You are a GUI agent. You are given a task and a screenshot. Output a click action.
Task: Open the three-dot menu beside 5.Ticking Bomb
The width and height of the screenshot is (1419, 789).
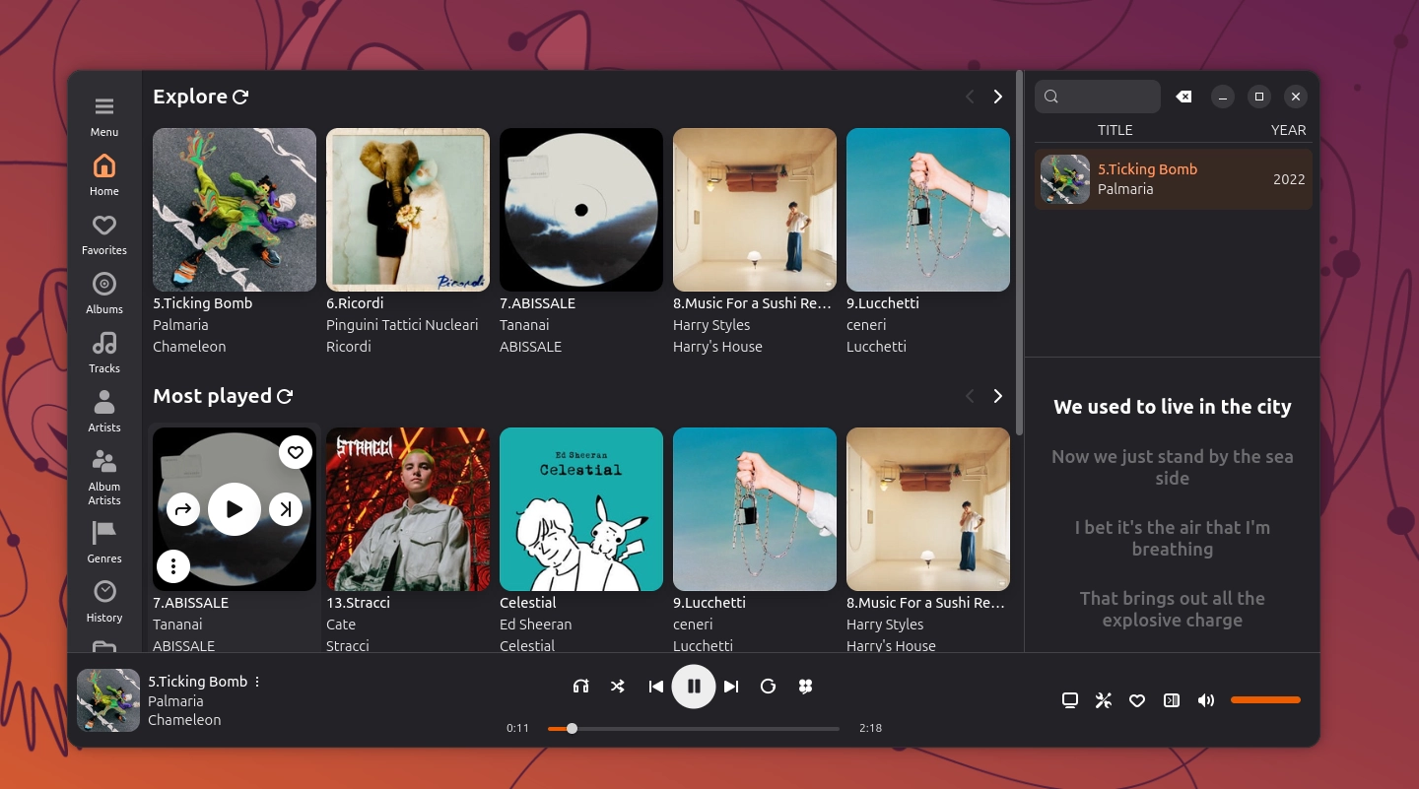pyautogui.click(x=258, y=682)
